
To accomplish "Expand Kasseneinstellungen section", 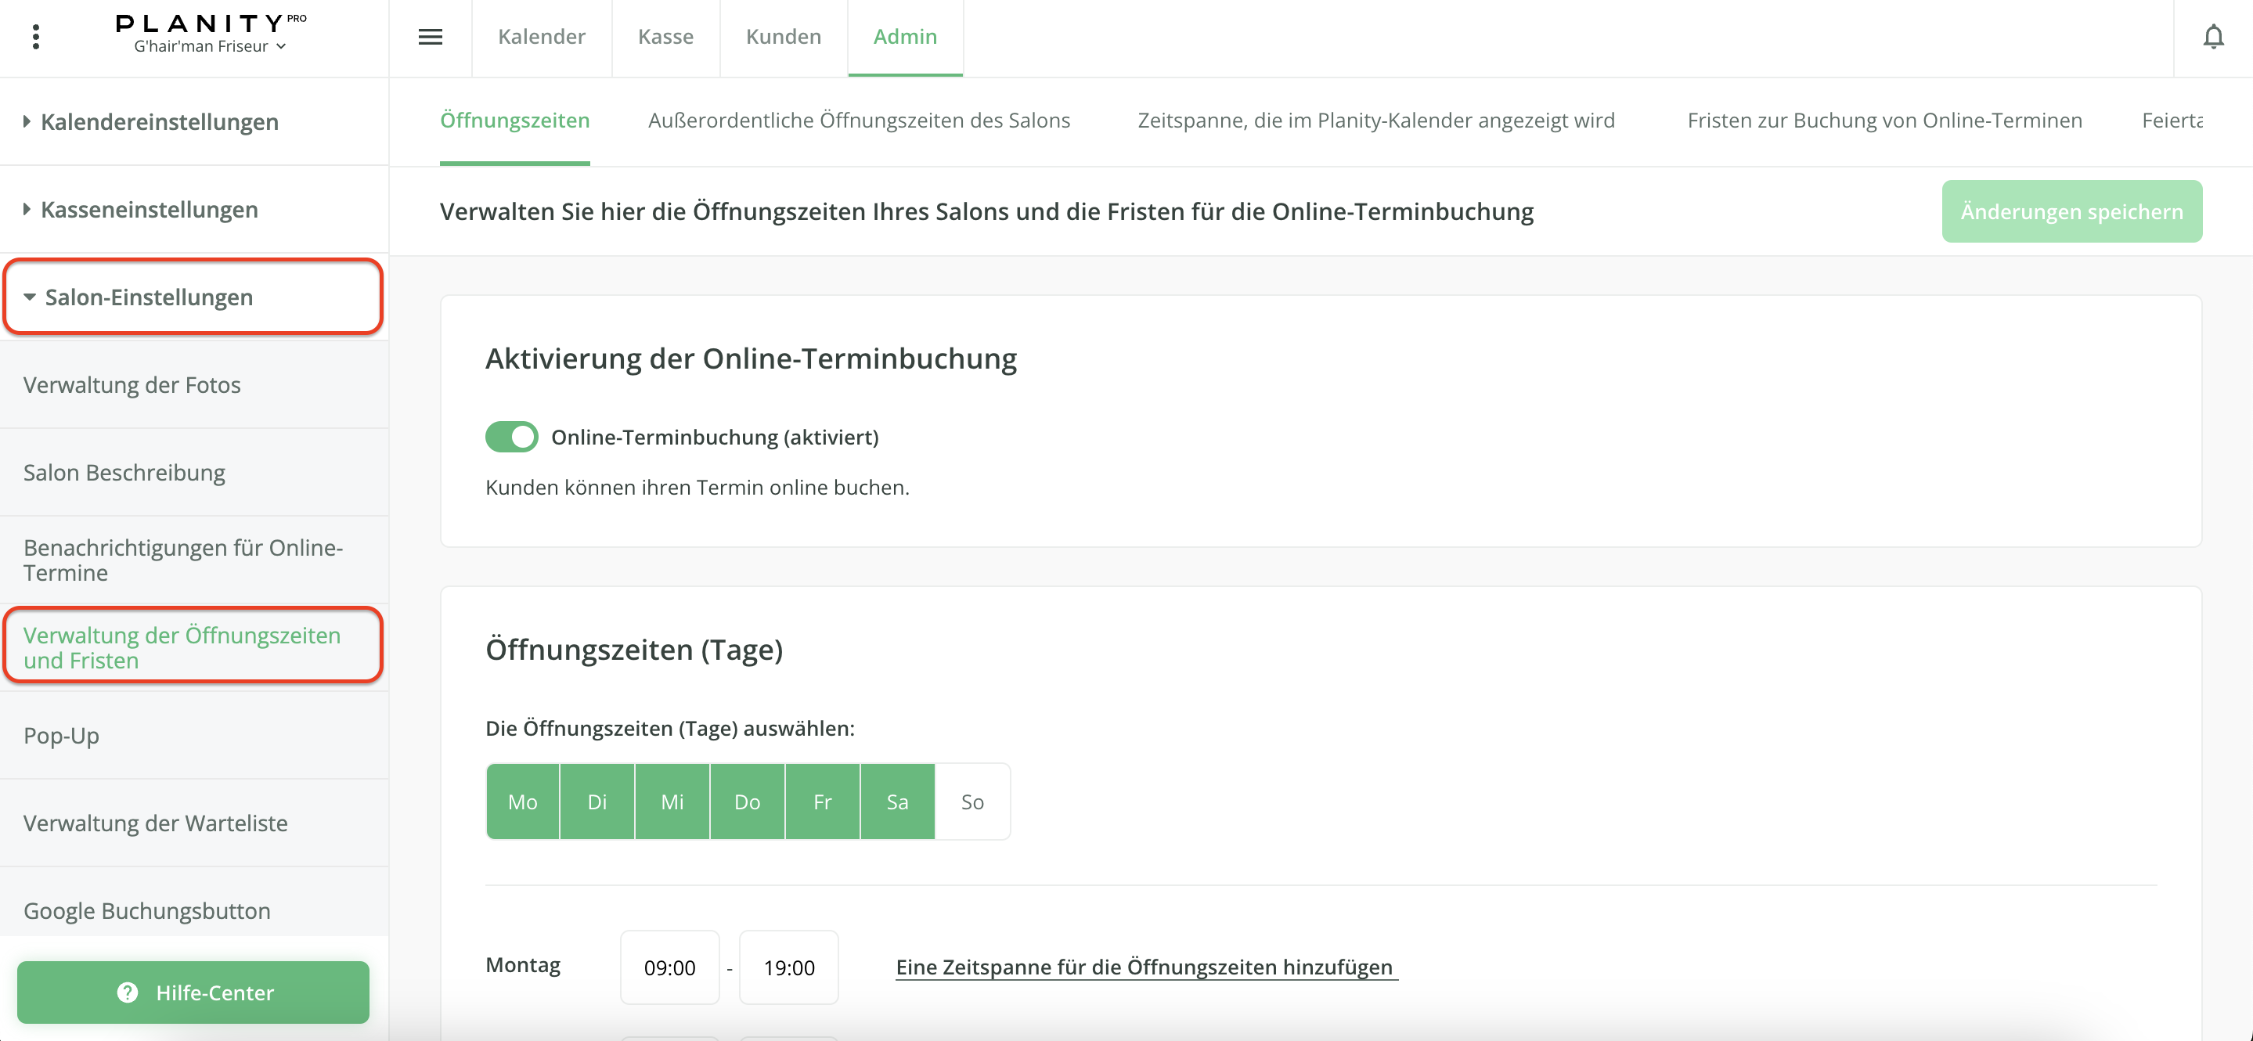I will pos(149,209).
